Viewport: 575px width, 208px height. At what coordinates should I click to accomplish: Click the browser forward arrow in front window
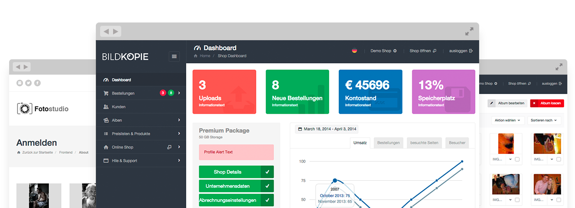point(115,32)
